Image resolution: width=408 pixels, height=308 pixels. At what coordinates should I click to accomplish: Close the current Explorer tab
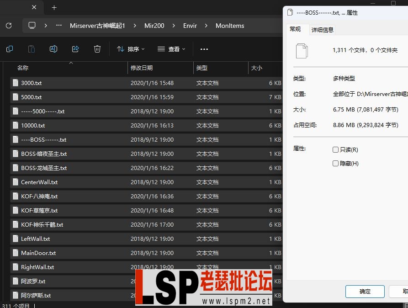click(x=34, y=7)
